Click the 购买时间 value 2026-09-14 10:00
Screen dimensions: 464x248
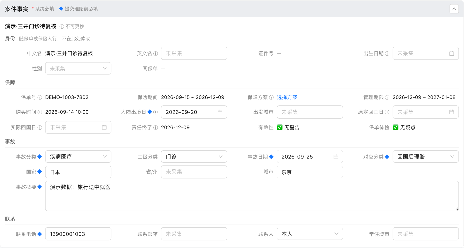tap(67, 112)
